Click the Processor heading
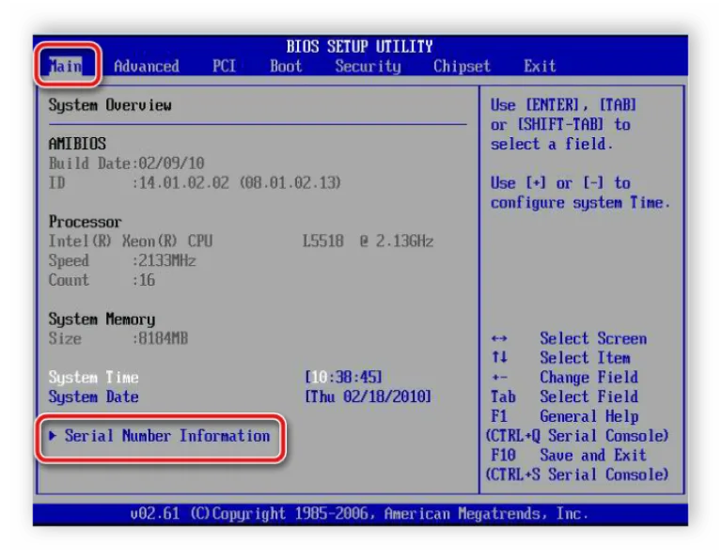The width and height of the screenshot is (722, 560). click(x=86, y=222)
